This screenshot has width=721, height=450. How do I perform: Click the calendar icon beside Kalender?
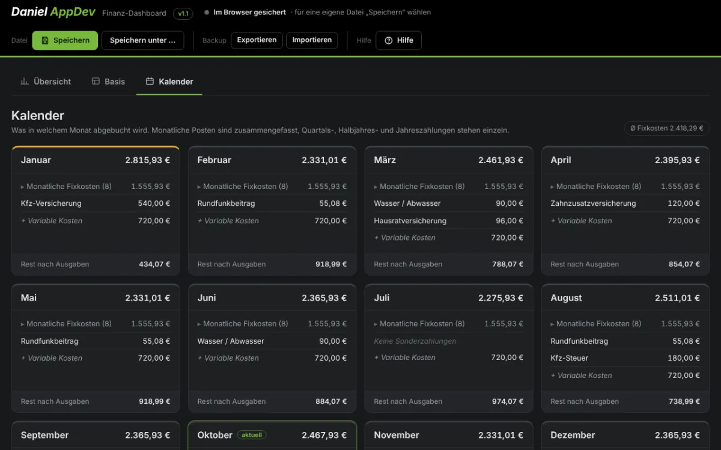click(x=150, y=81)
